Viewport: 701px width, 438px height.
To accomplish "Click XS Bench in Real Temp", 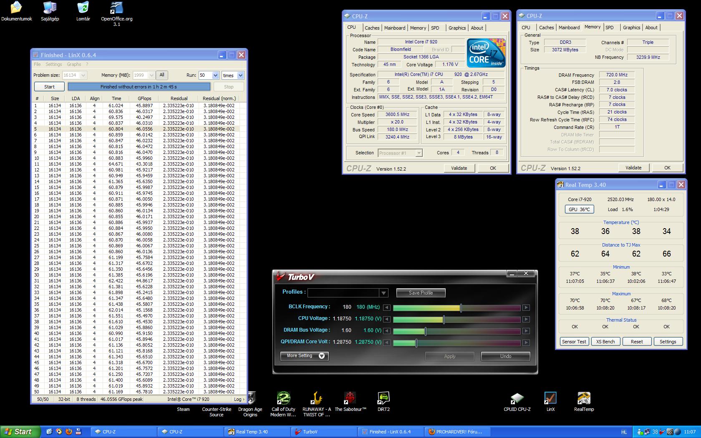I will pos(605,342).
